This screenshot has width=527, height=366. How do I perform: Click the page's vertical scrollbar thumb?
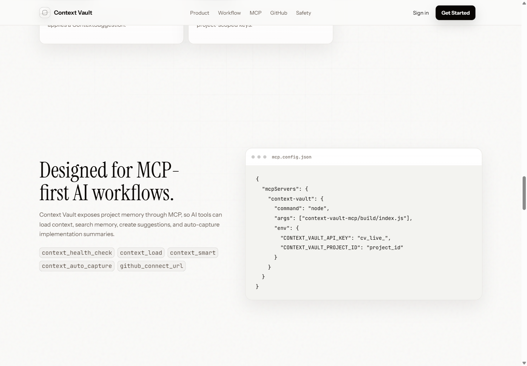click(524, 193)
